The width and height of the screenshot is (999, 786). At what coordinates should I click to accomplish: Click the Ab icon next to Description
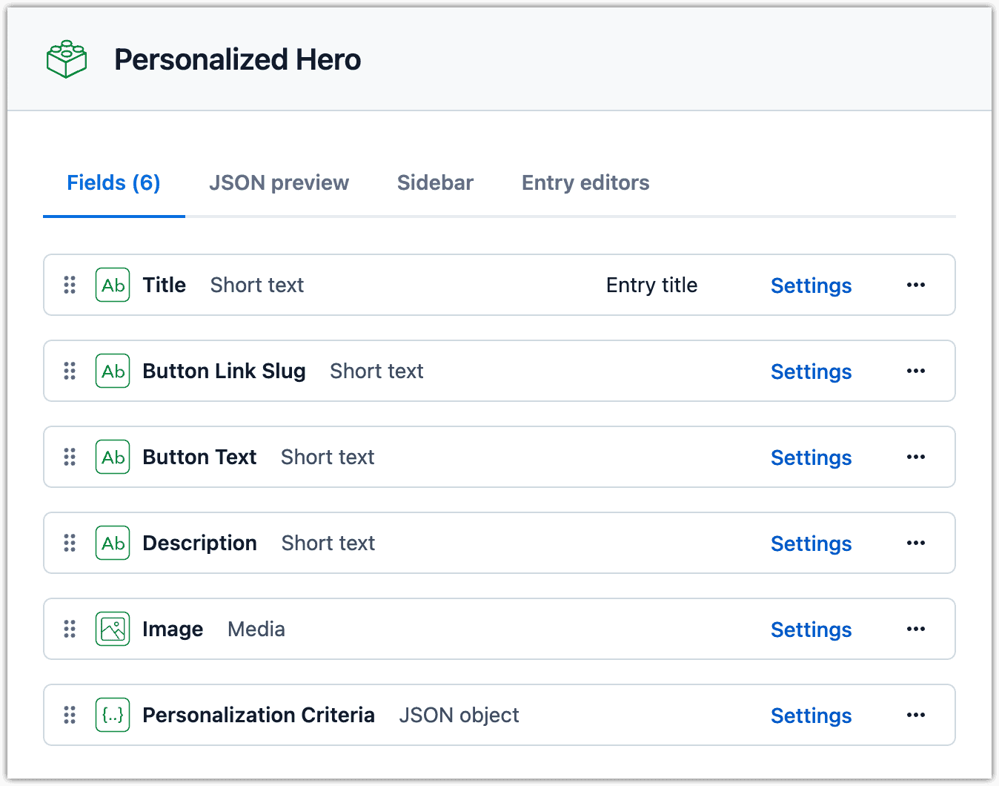tap(112, 543)
